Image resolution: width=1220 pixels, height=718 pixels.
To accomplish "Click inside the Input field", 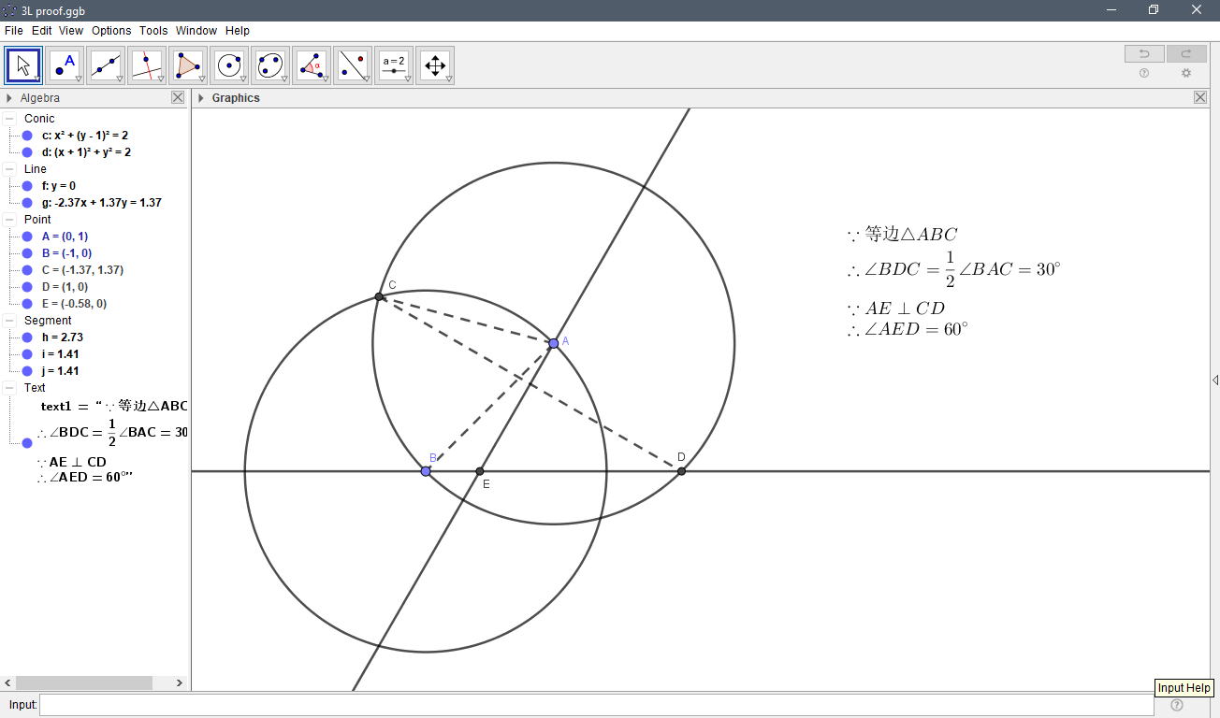I will (374, 705).
